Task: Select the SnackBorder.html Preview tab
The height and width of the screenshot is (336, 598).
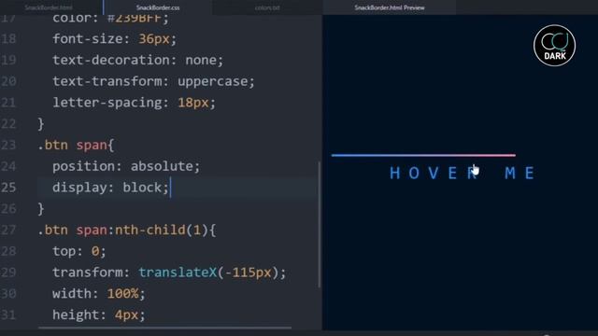Action: tap(390, 7)
